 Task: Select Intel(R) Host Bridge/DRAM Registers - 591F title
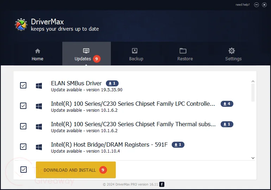tap(109, 145)
